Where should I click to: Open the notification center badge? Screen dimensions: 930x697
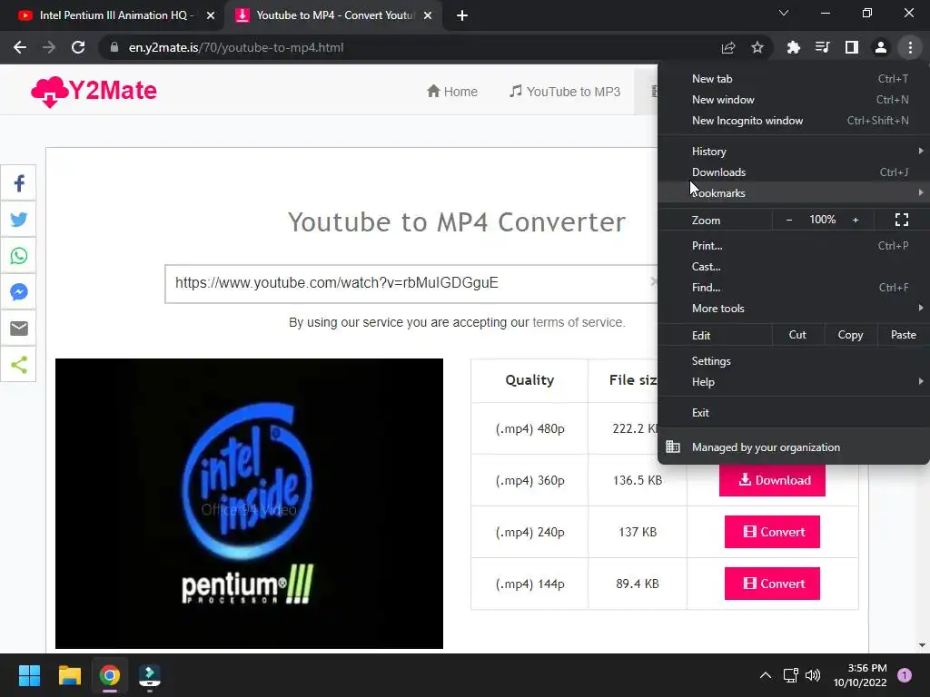point(904,675)
